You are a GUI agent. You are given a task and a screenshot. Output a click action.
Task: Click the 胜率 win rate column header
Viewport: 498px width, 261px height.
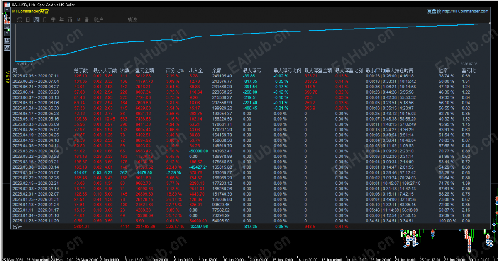(444, 71)
